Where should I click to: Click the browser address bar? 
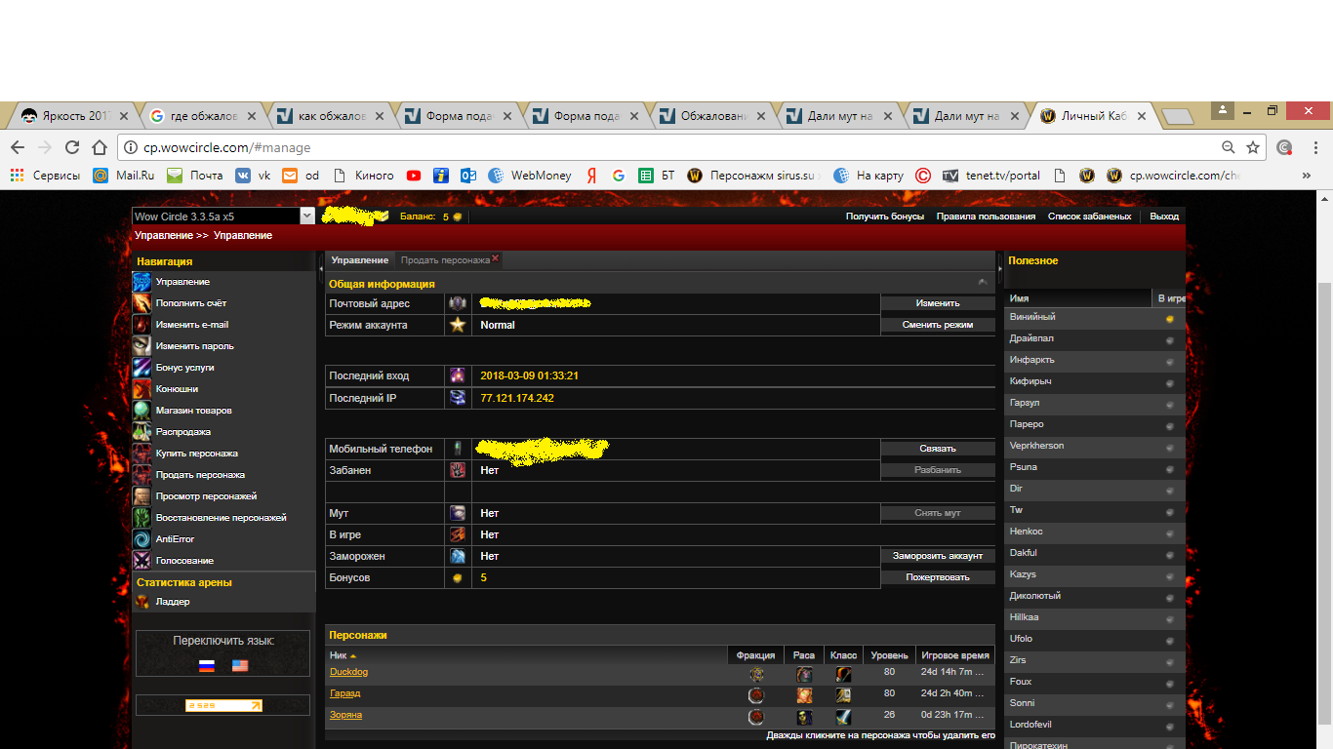pyautogui.click(x=664, y=147)
